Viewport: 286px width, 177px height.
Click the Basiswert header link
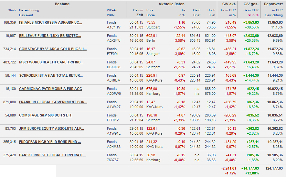(x=26, y=15)
